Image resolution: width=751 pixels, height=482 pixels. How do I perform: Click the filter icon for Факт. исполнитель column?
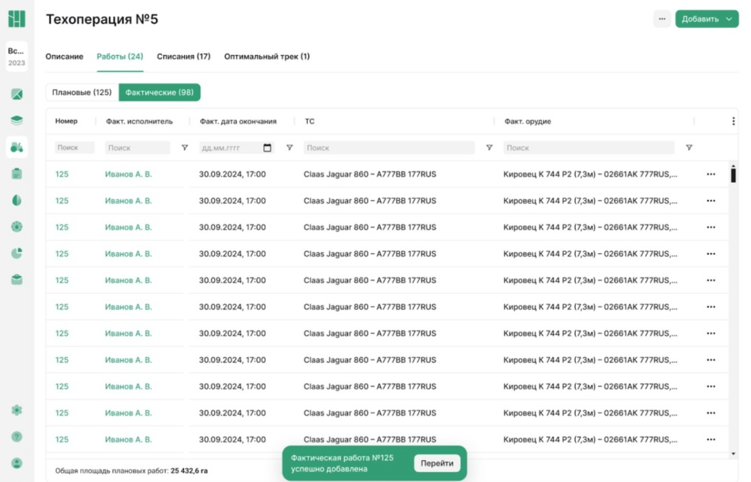pyautogui.click(x=185, y=148)
